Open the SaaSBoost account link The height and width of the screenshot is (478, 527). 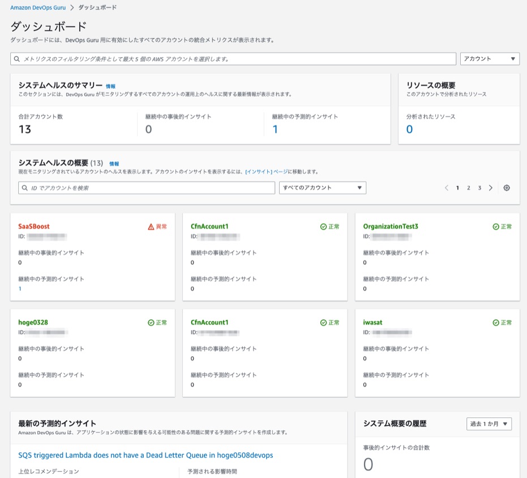coord(34,226)
